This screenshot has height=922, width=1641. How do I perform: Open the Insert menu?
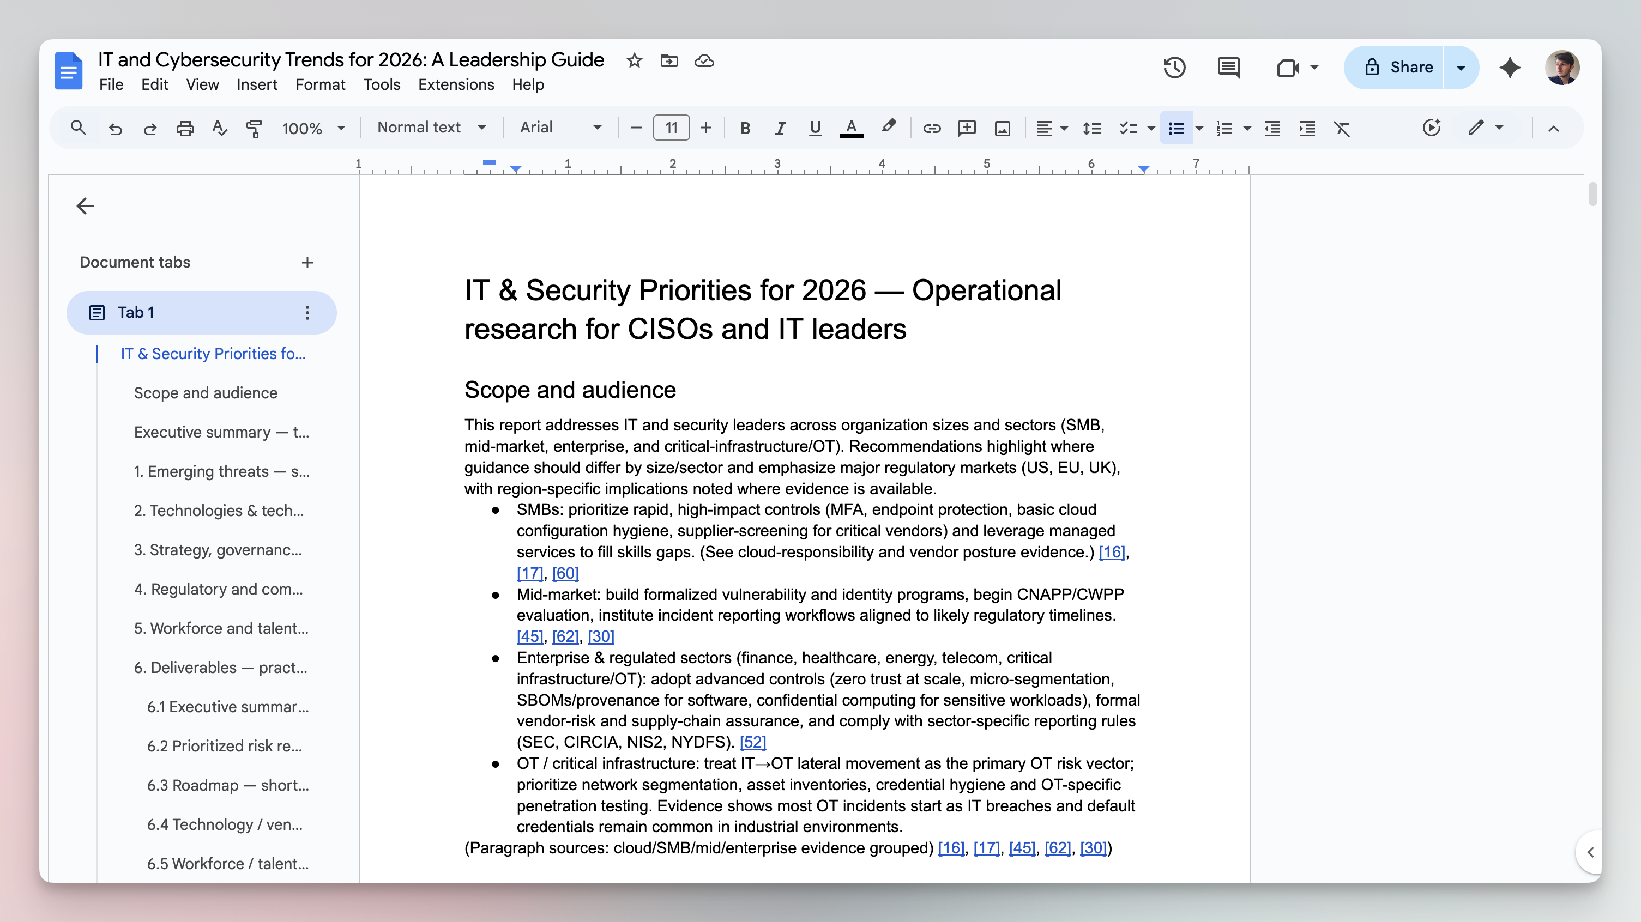pos(257,84)
